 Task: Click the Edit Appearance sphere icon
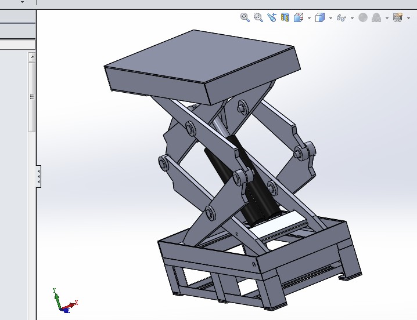point(363,17)
